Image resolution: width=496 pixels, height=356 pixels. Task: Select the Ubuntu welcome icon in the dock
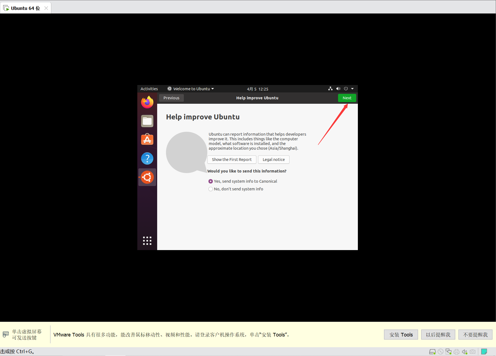pyautogui.click(x=147, y=177)
